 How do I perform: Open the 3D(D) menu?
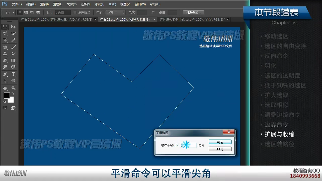112,4
